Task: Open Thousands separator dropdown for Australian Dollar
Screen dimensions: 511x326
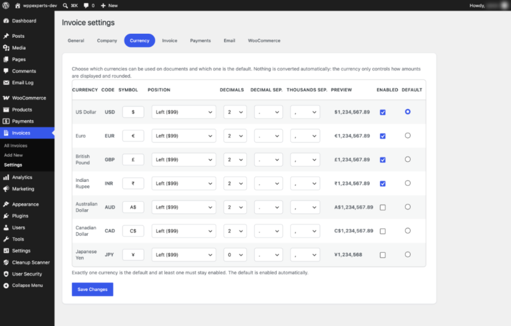Action: coord(305,207)
